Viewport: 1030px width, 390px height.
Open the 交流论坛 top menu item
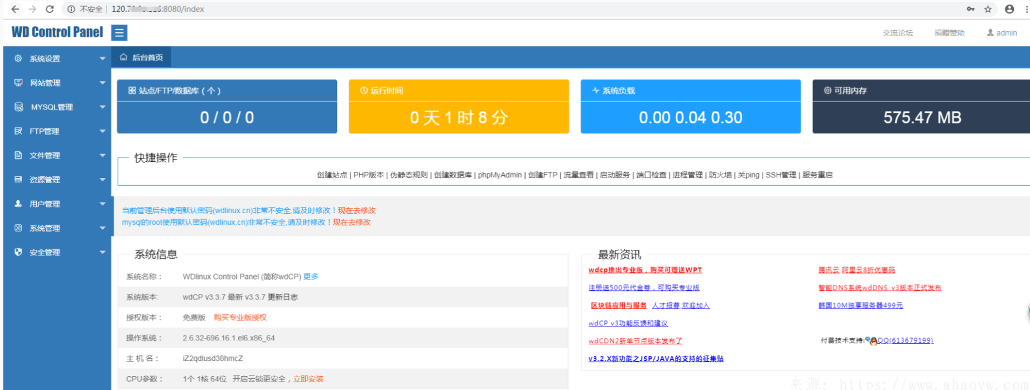pos(897,33)
